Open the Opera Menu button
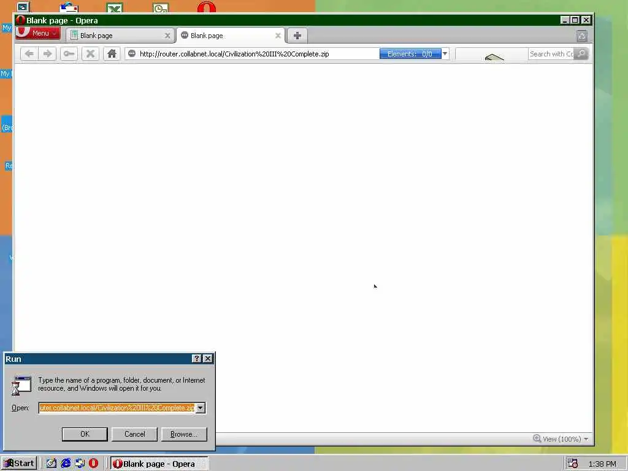Image resolution: width=628 pixels, height=471 pixels. [x=37, y=33]
